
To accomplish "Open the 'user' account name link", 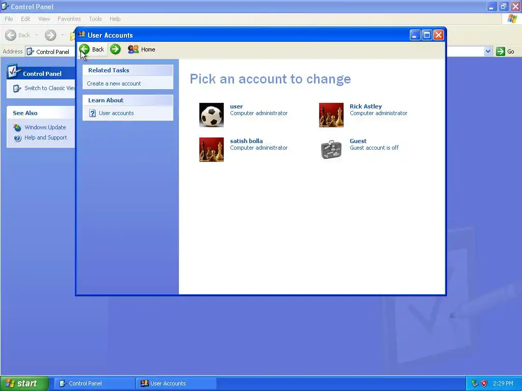I will coord(237,106).
